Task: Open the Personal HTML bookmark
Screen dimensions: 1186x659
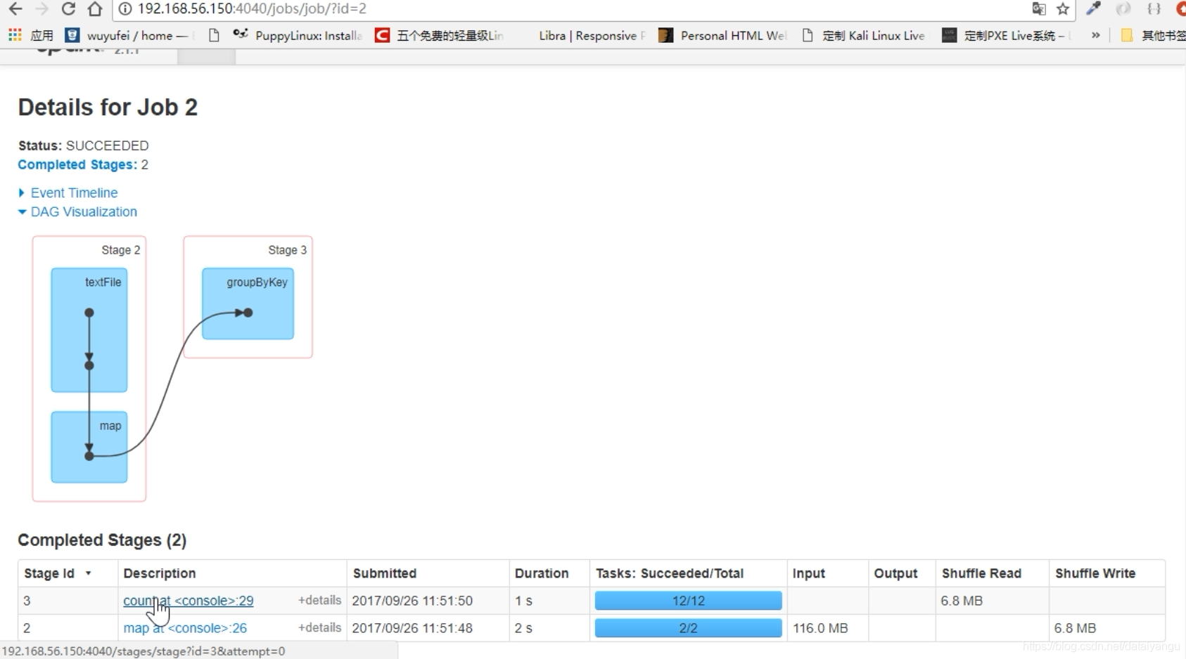Action: click(x=722, y=35)
